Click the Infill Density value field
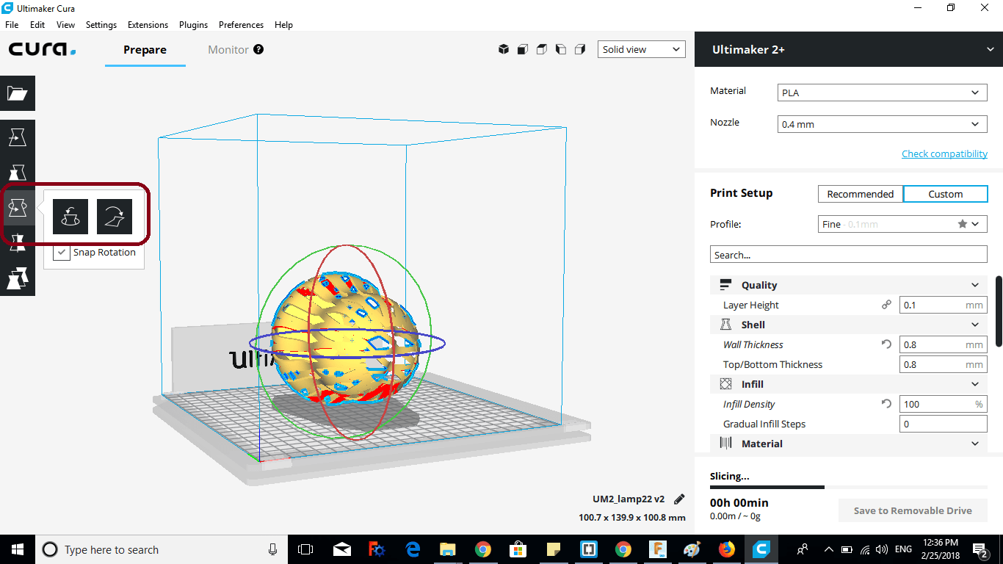The width and height of the screenshot is (1003, 564). tap(943, 404)
